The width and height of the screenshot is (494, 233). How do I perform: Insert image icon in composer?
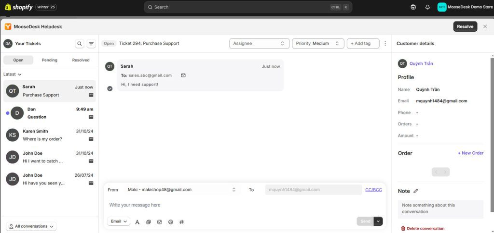click(x=159, y=222)
